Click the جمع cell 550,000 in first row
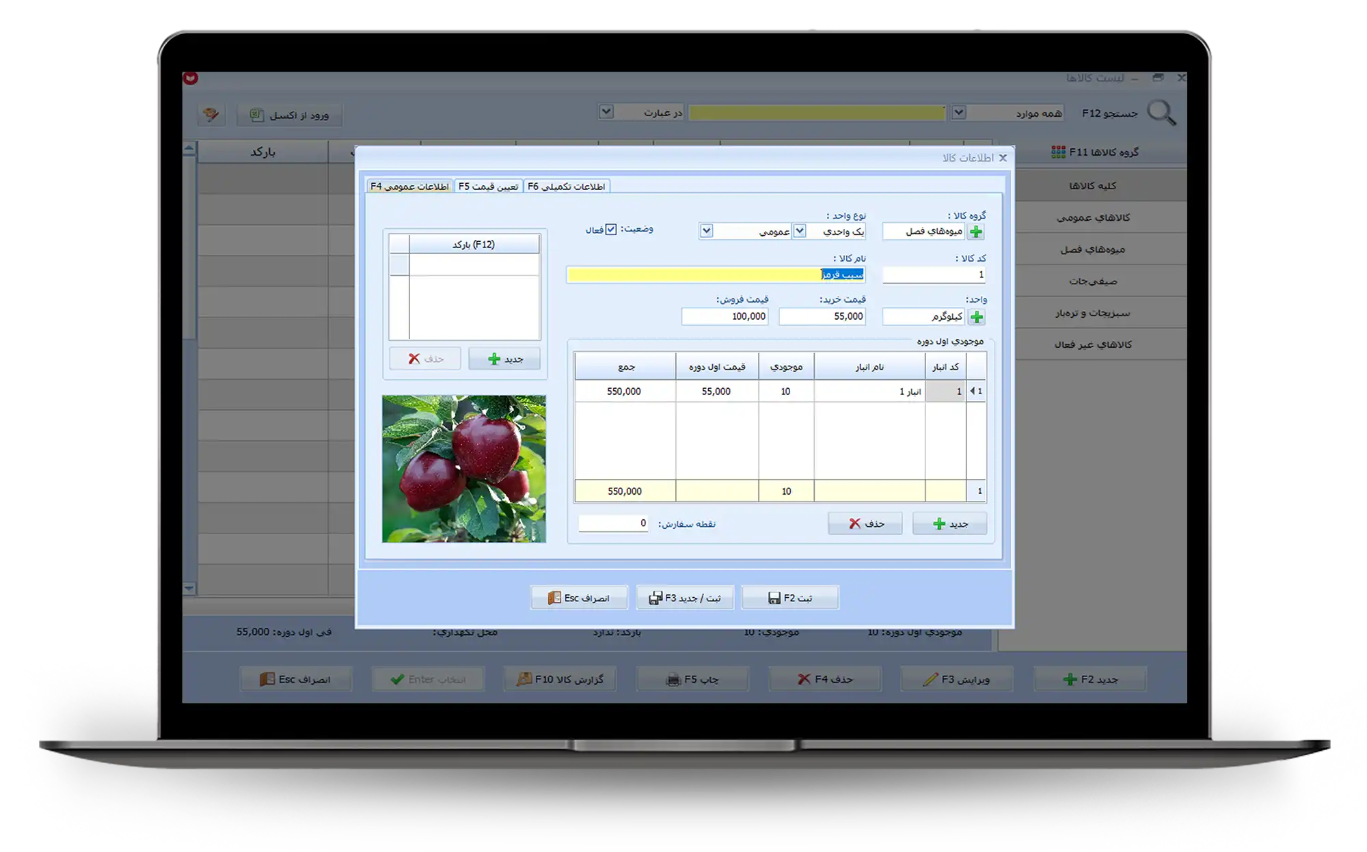The width and height of the screenshot is (1367, 852). click(x=625, y=391)
